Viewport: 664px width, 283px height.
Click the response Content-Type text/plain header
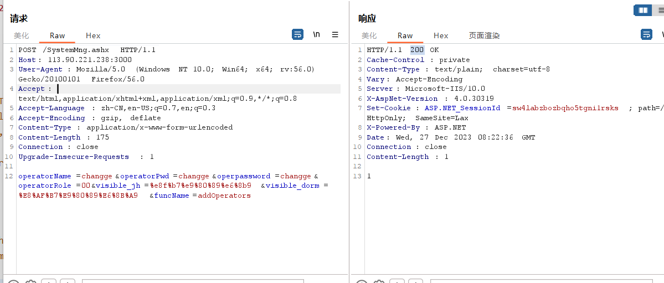tap(458, 69)
